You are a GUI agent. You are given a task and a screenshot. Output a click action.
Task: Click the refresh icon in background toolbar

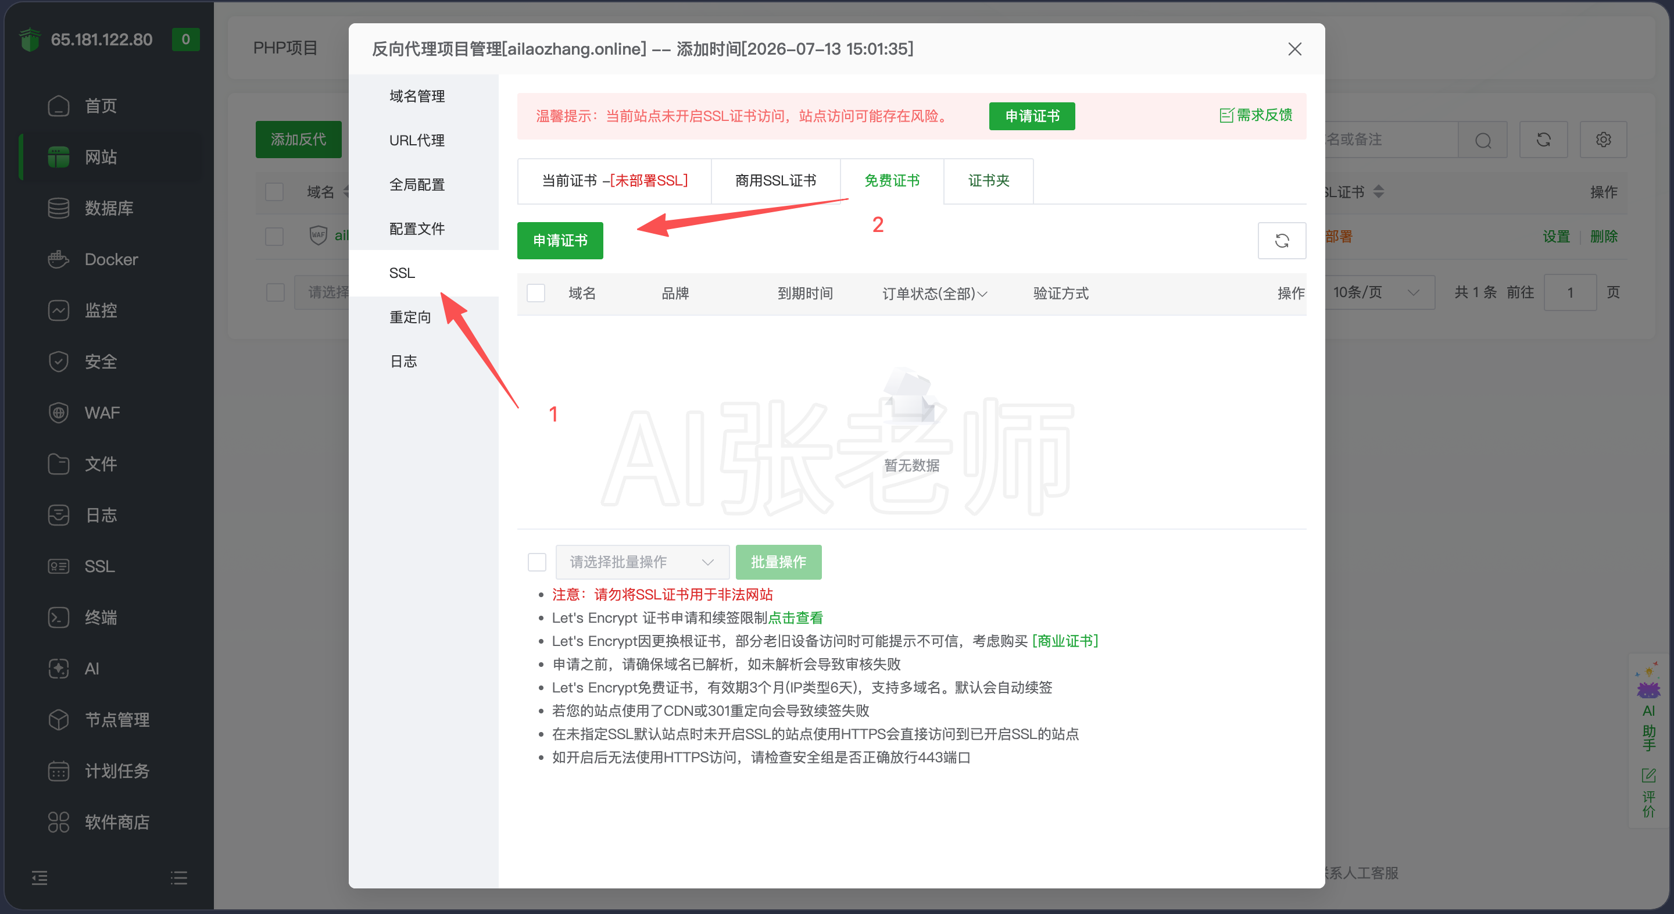pos(1543,140)
